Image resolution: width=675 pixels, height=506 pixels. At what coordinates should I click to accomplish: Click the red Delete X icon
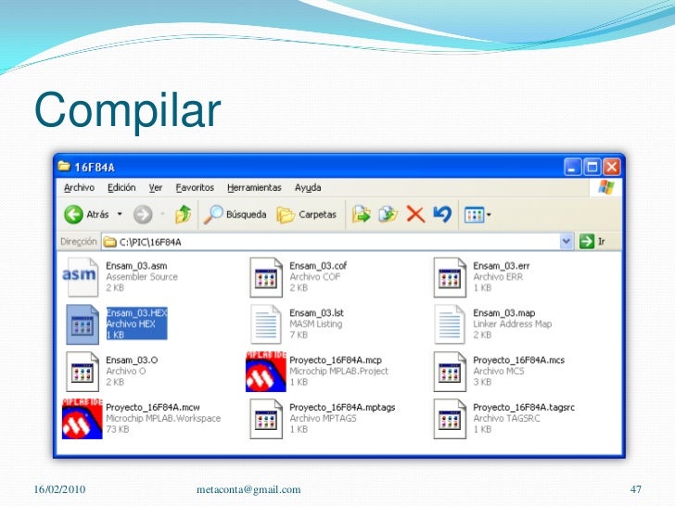415,214
